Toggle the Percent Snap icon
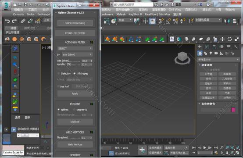Screen dimensions: 243x158 point(175,21)
